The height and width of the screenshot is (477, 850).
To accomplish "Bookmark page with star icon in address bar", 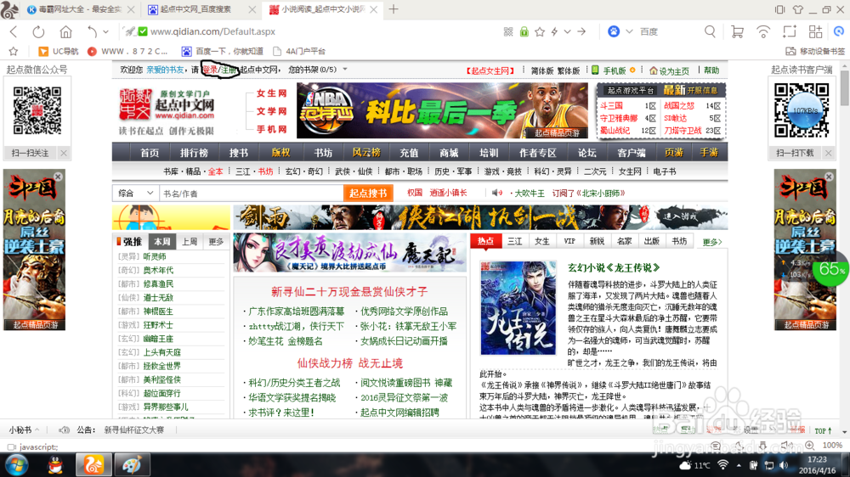I will [540, 32].
